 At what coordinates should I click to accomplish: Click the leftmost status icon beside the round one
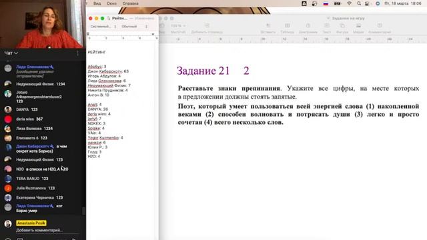click(304, 3)
